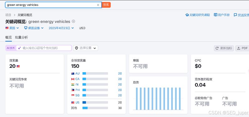Open the 关键词概览 breadcrumb
249x117 pixels.
click(25, 15)
